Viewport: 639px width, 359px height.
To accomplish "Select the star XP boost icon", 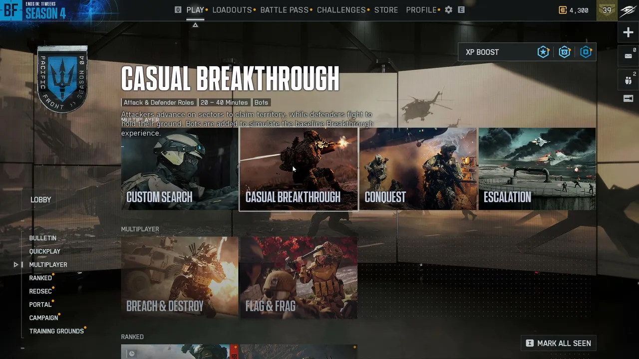I will 543,52.
